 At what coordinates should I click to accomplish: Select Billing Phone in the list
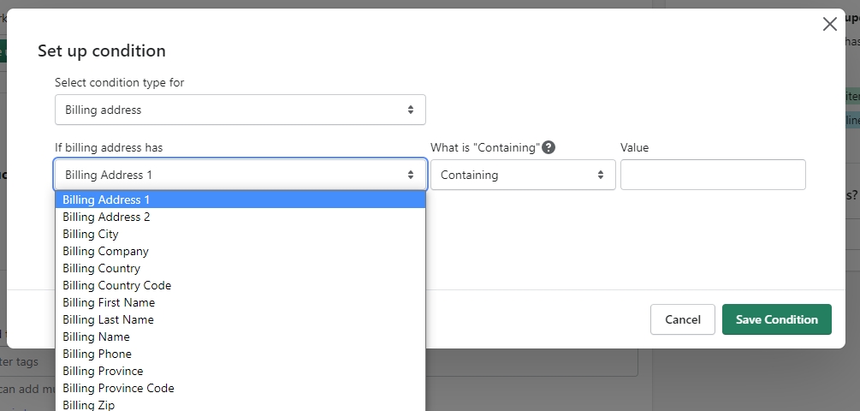[97, 354]
